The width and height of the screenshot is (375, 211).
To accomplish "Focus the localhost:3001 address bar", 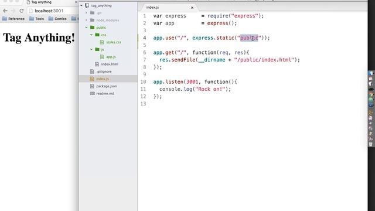I will pyautogui.click(x=49, y=11).
